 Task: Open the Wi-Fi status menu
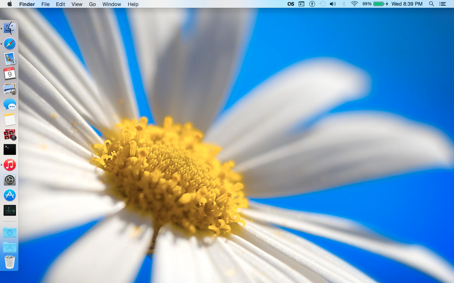pos(354,4)
